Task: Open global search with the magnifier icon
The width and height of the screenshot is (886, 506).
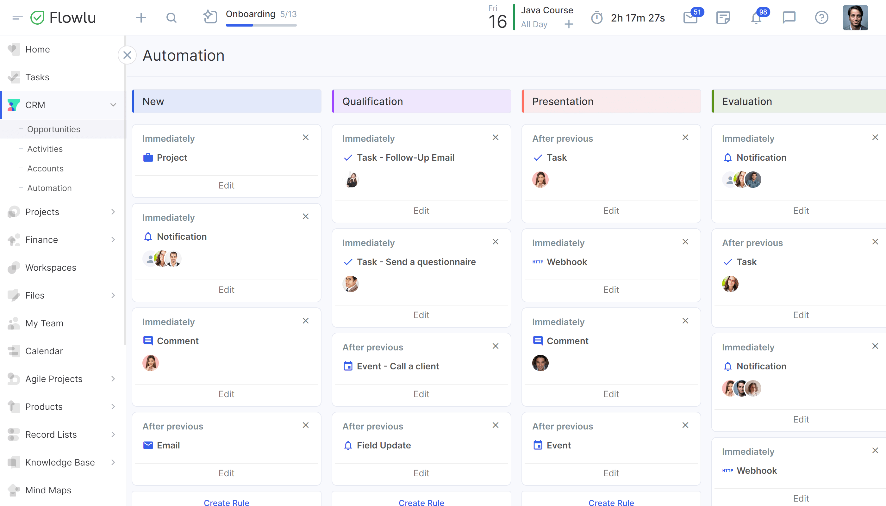Action: [172, 17]
